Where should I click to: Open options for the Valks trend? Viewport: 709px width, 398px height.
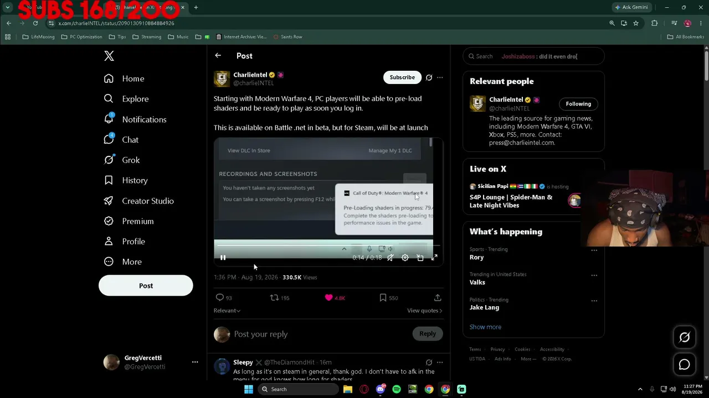594,275
